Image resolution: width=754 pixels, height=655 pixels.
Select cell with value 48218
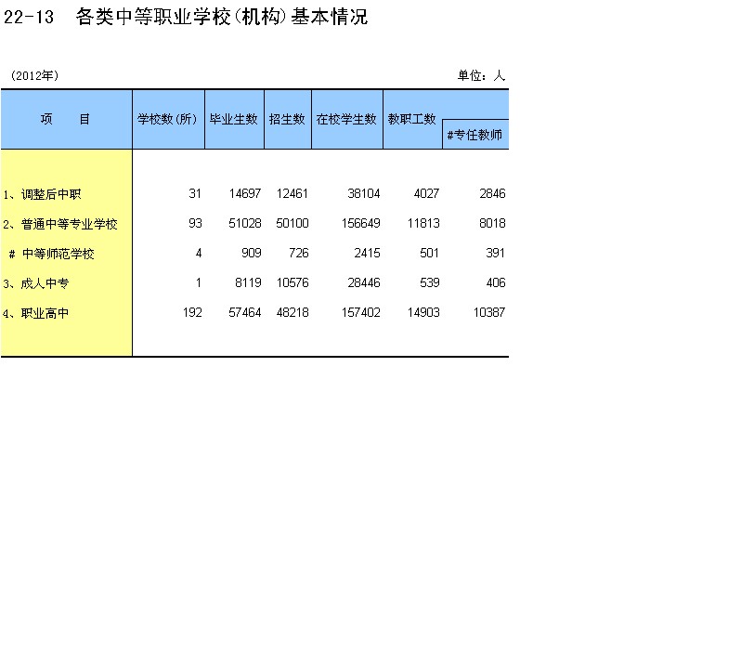coord(292,313)
